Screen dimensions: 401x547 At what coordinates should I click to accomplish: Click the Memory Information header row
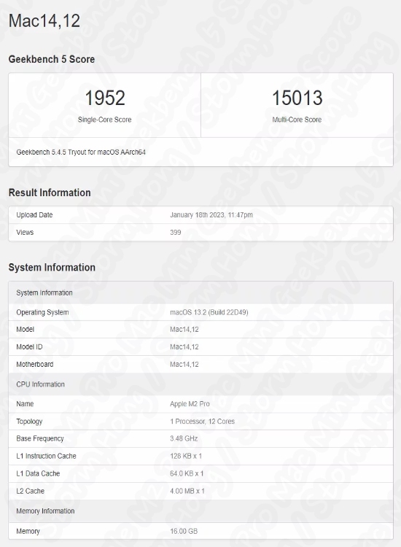click(200, 511)
